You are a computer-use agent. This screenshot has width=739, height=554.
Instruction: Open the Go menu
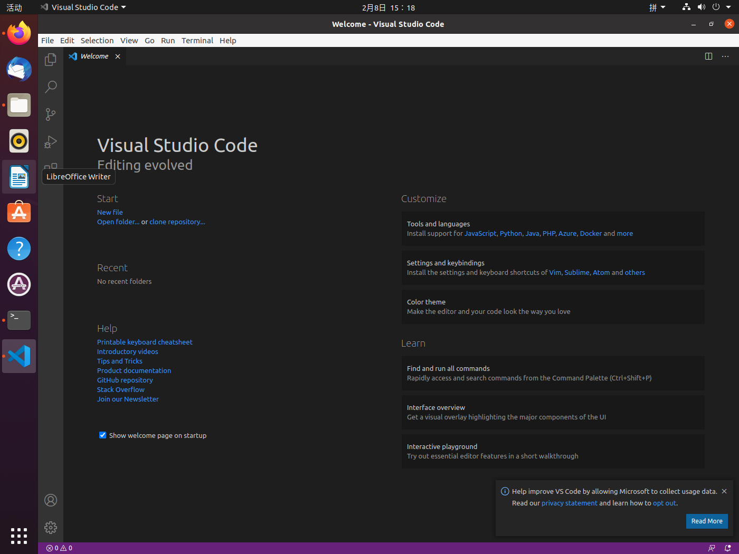[x=149, y=41]
